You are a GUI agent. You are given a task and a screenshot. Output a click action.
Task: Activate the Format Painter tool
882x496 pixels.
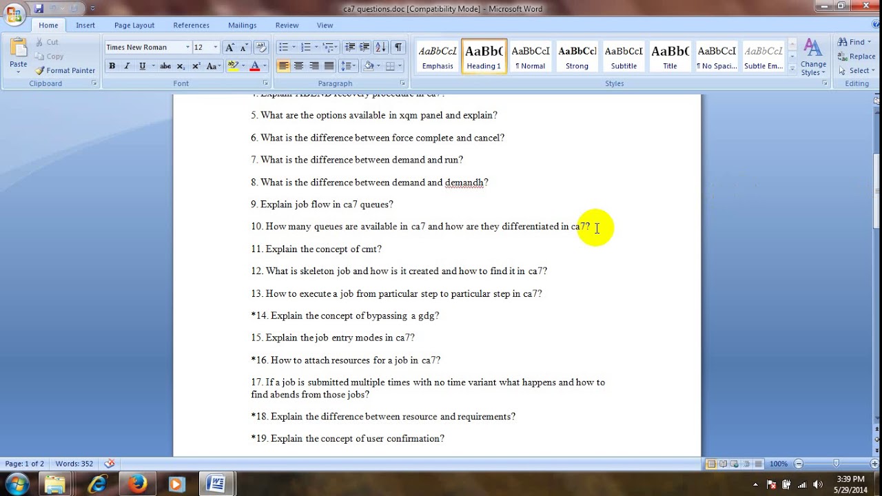[65, 70]
